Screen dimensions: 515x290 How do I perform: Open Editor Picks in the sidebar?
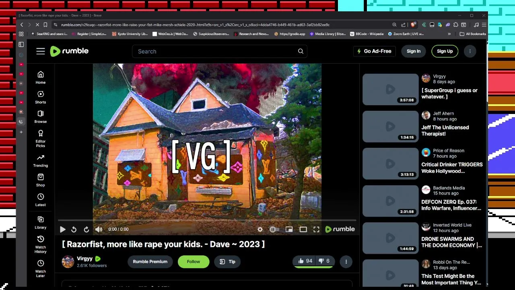41,139
